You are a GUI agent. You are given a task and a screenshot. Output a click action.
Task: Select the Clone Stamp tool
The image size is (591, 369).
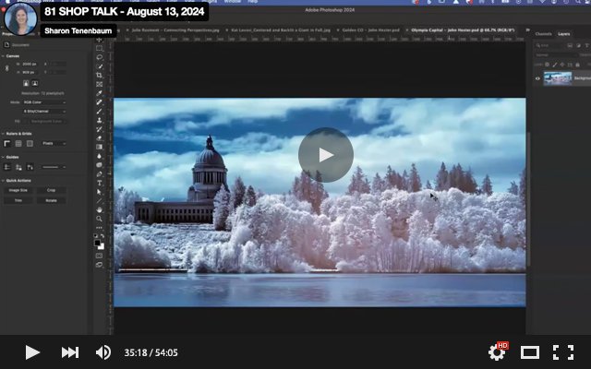point(99,120)
